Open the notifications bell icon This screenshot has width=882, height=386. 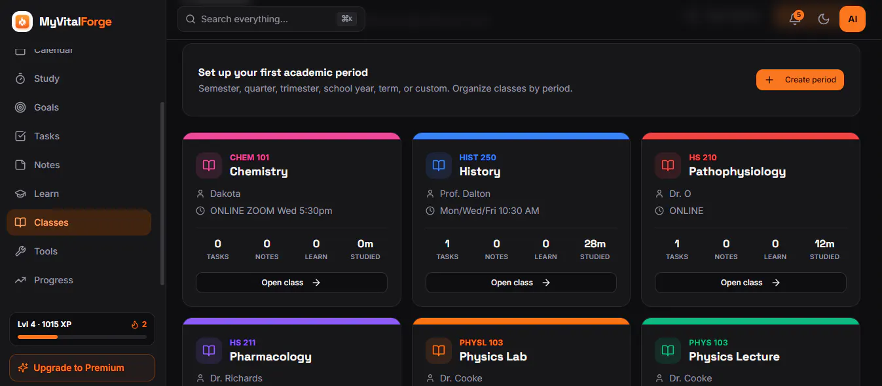(x=795, y=19)
